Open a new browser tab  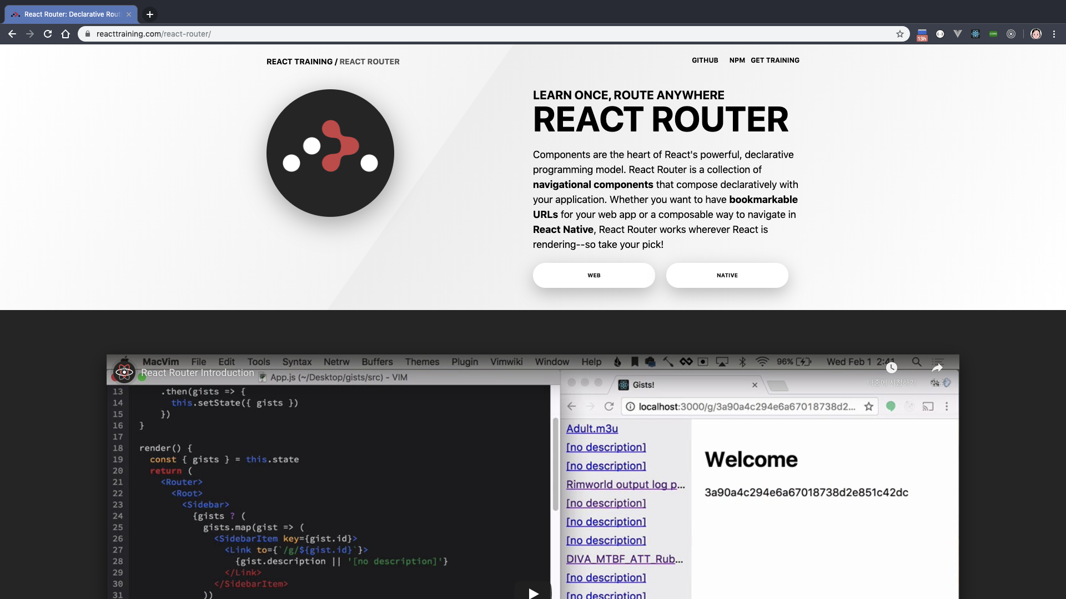[149, 14]
